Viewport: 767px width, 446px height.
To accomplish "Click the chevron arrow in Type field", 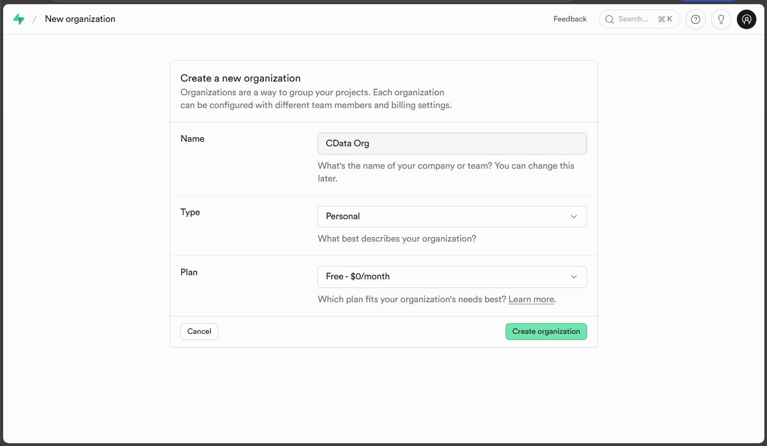I will point(573,217).
